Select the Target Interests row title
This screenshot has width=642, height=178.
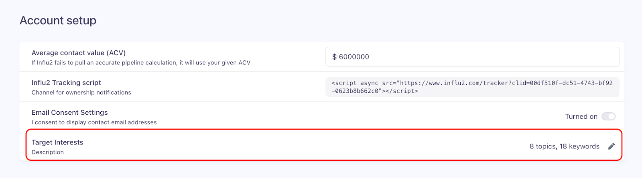pyautogui.click(x=57, y=142)
